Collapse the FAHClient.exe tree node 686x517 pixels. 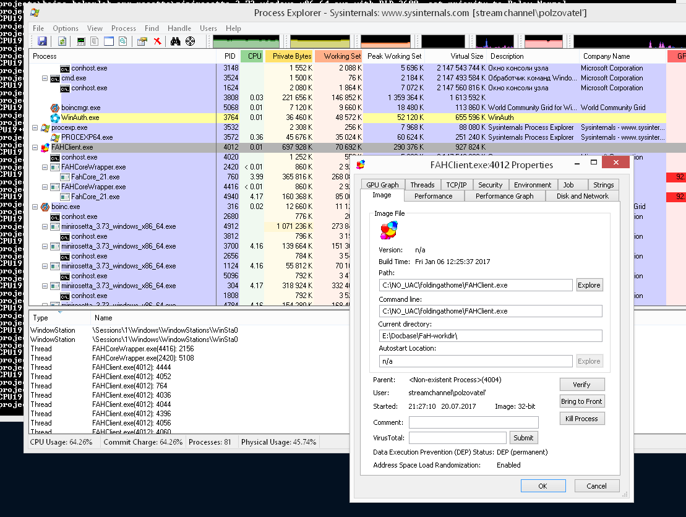35,147
